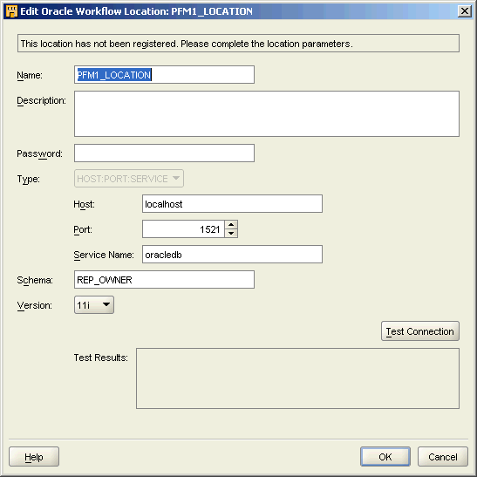Focus the Name field with PFM1_LOCATION
This screenshot has width=477, height=477.
click(164, 74)
